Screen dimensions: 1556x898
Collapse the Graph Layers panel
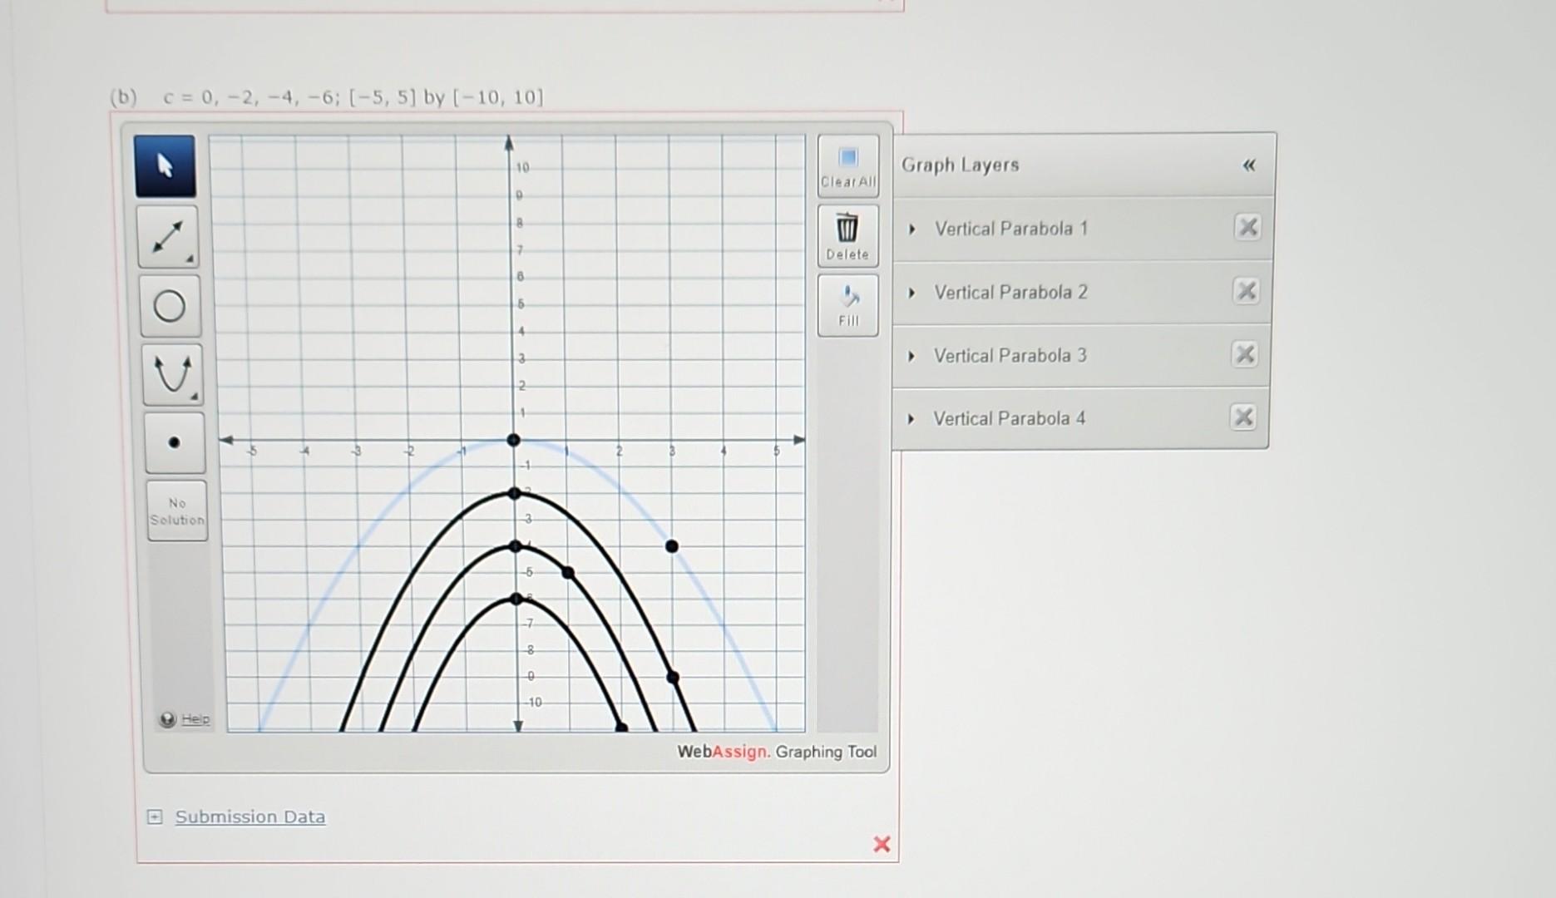coord(1247,165)
